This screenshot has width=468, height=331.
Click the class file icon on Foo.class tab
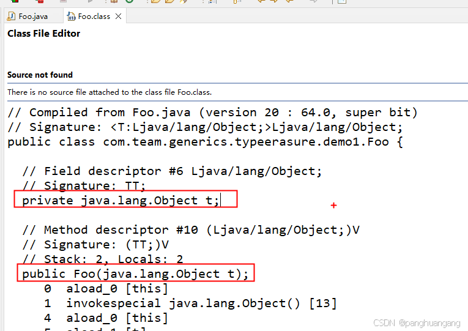tap(72, 17)
